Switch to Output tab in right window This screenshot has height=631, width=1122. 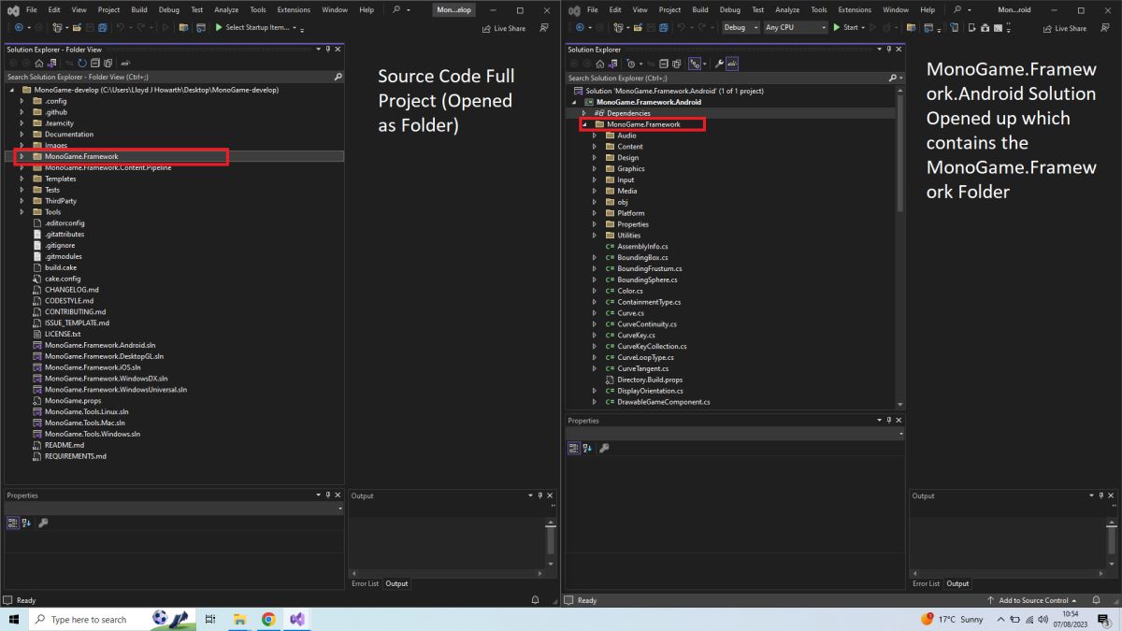pyautogui.click(x=957, y=583)
